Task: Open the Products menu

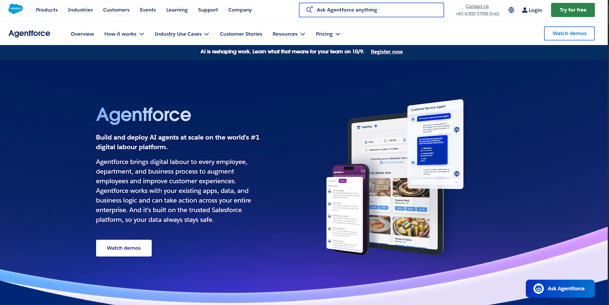Action: pyautogui.click(x=47, y=10)
